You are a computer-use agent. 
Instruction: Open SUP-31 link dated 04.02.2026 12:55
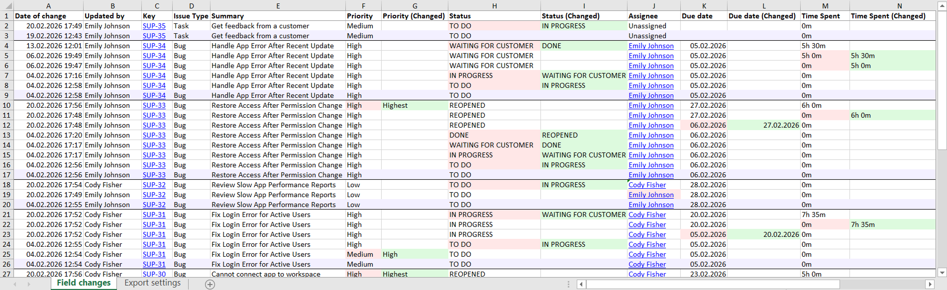(x=154, y=244)
